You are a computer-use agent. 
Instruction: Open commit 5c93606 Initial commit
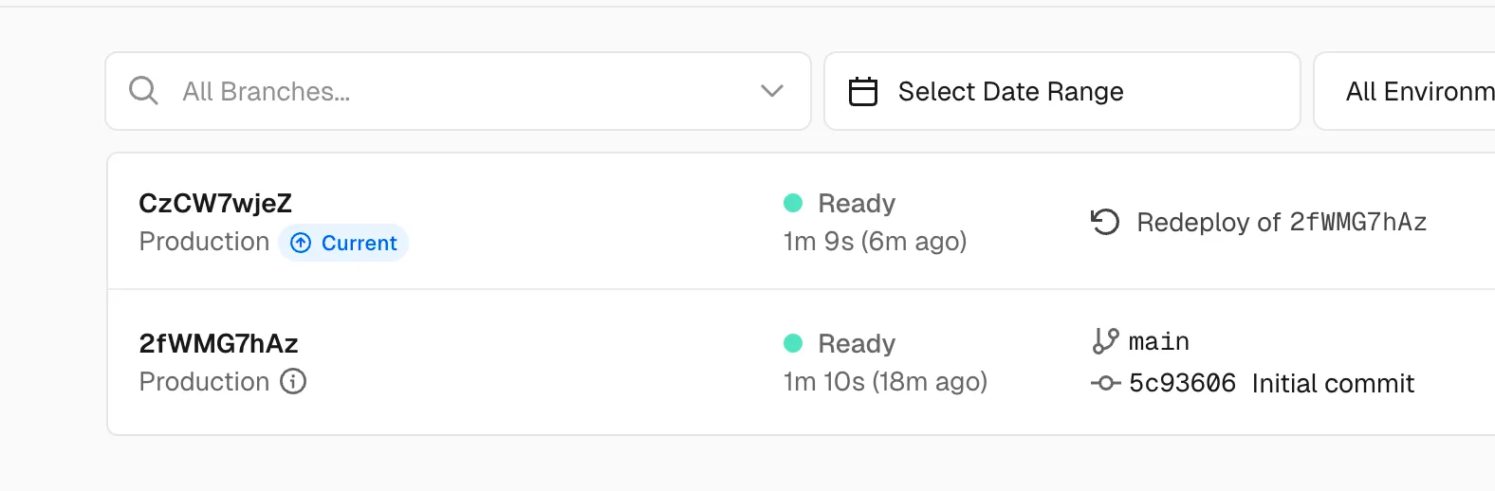tap(1271, 383)
